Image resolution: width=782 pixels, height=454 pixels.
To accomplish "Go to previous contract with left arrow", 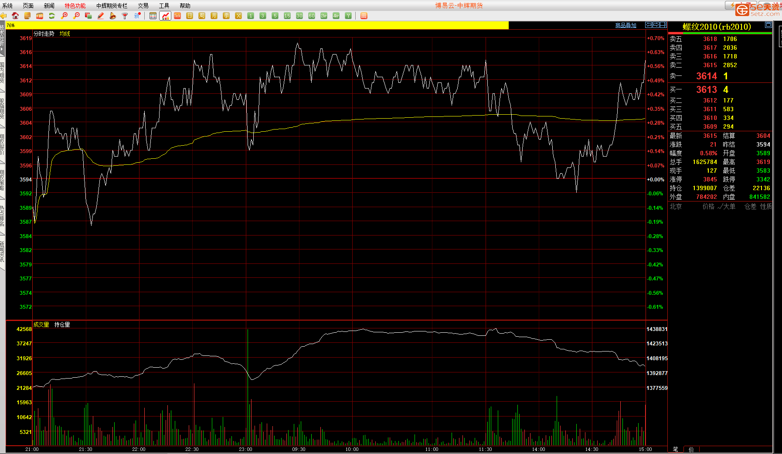I will coord(649,25).
